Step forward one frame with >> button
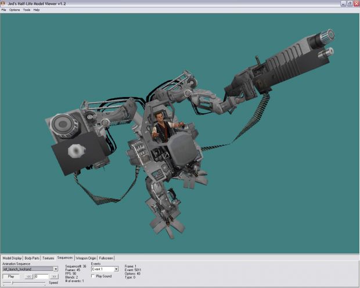This screenshot has height=288, width=360. (x=54, y=276)
